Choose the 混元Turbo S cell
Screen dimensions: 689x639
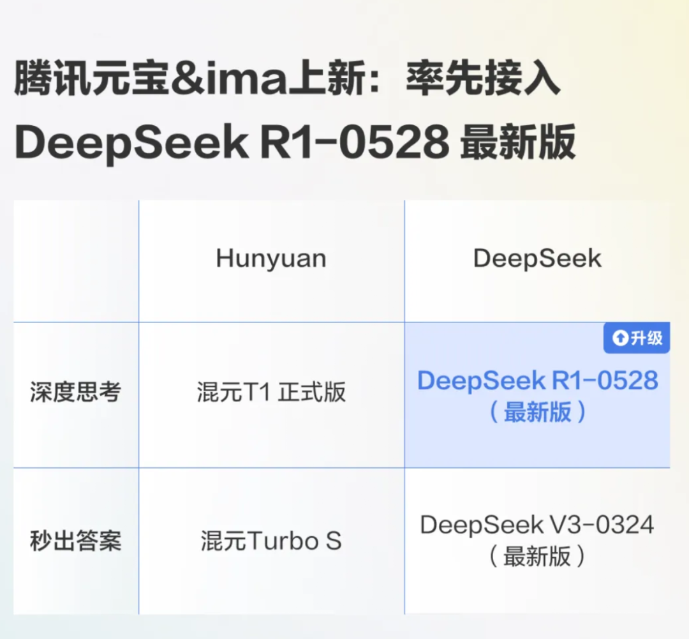(271, 542)
